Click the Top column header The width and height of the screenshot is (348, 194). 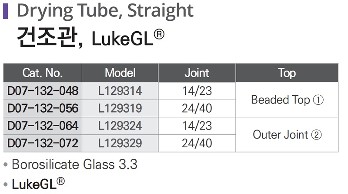(287, 73)
